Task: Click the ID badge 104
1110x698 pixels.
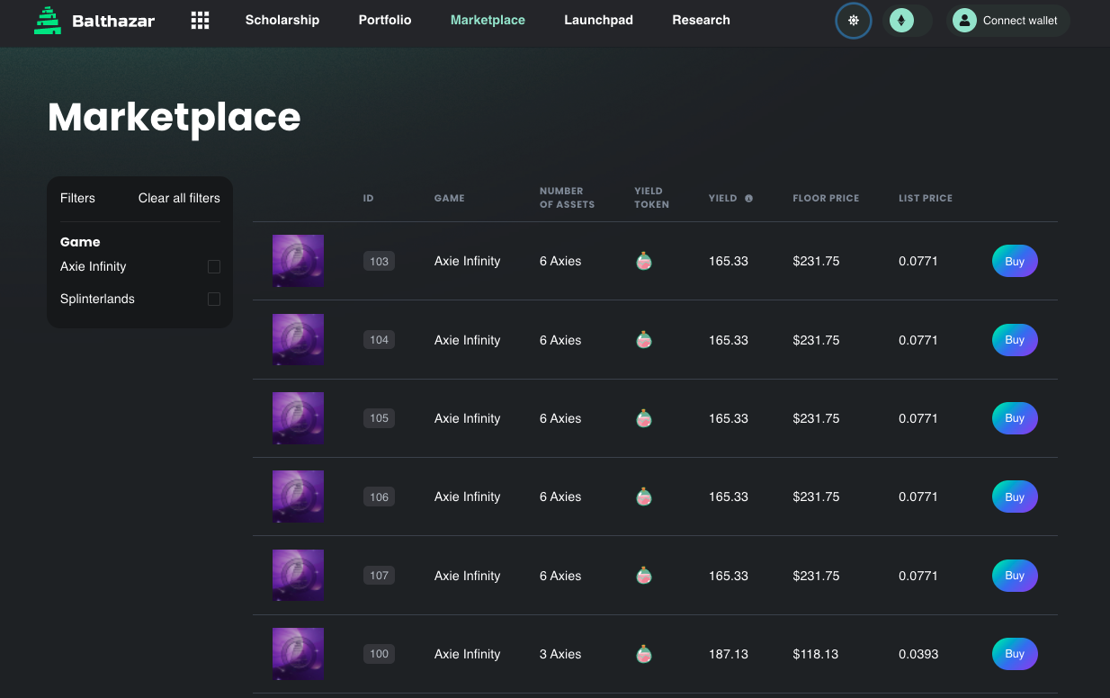Action: tap(379, 340)
